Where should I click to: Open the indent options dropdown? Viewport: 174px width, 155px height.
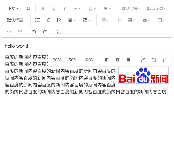(x=87, y=20)
